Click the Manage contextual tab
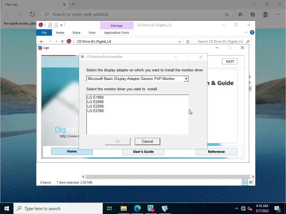The image size is (286, 214). coord(117,26)
